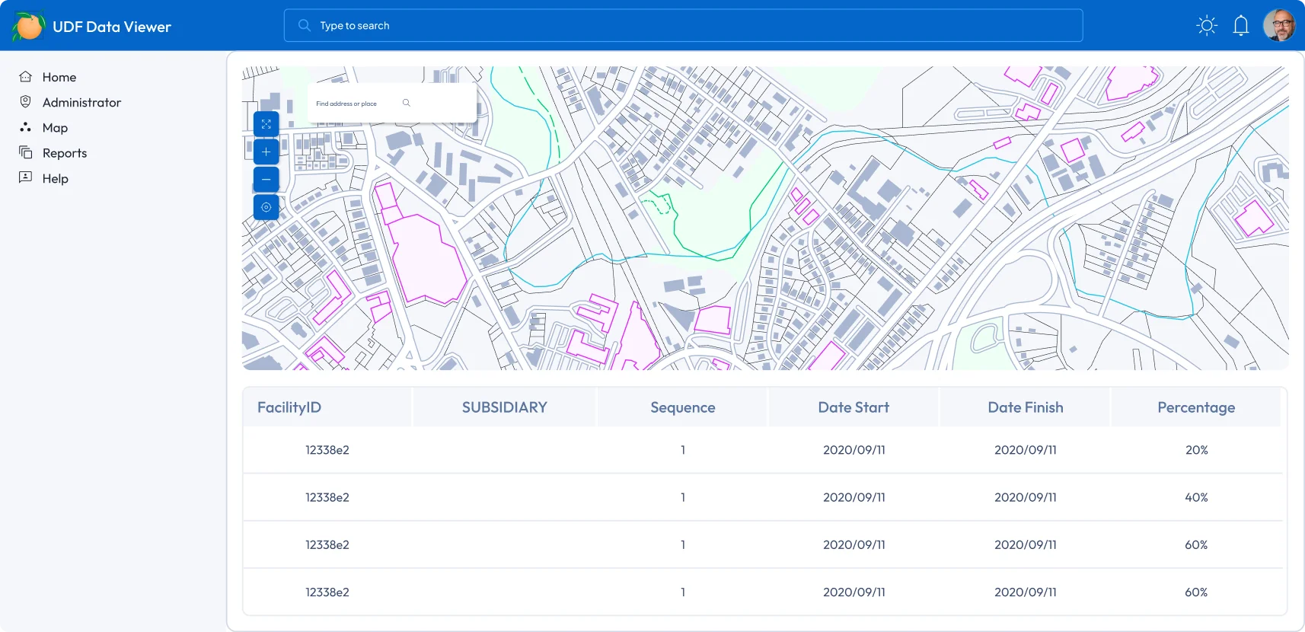The image size is (1305, 632).
Task: Click the UDF Data Viewer orange logo
Action: point(29,27)
